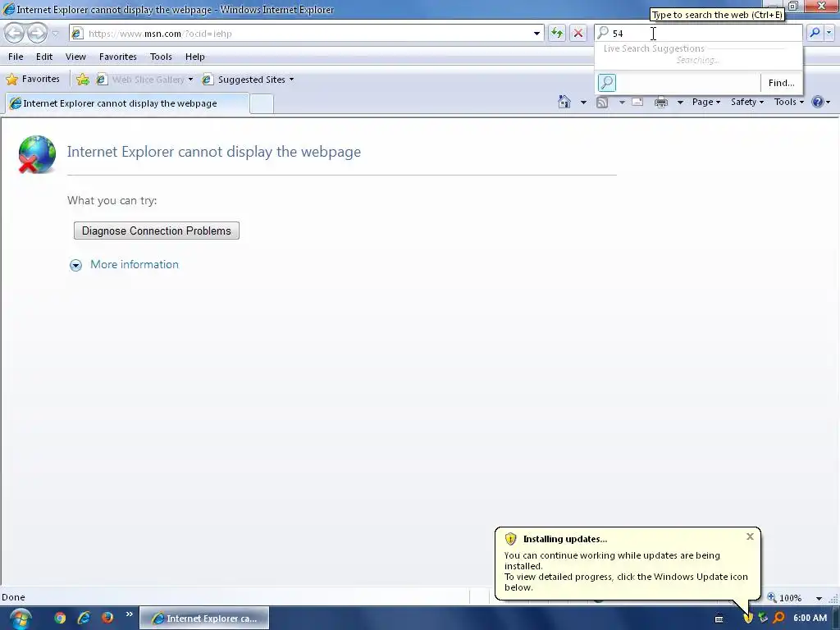
Task: Open the File menu
Action: point(16,57)
